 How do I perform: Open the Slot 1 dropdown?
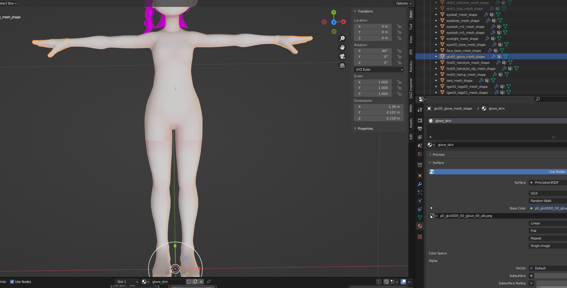127,282
